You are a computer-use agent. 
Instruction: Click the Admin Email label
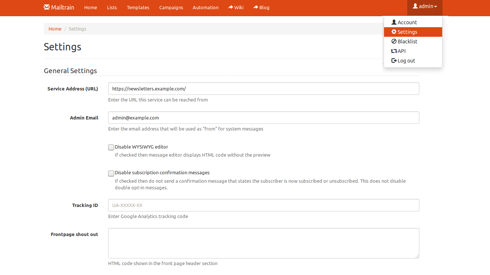[84, 118]
